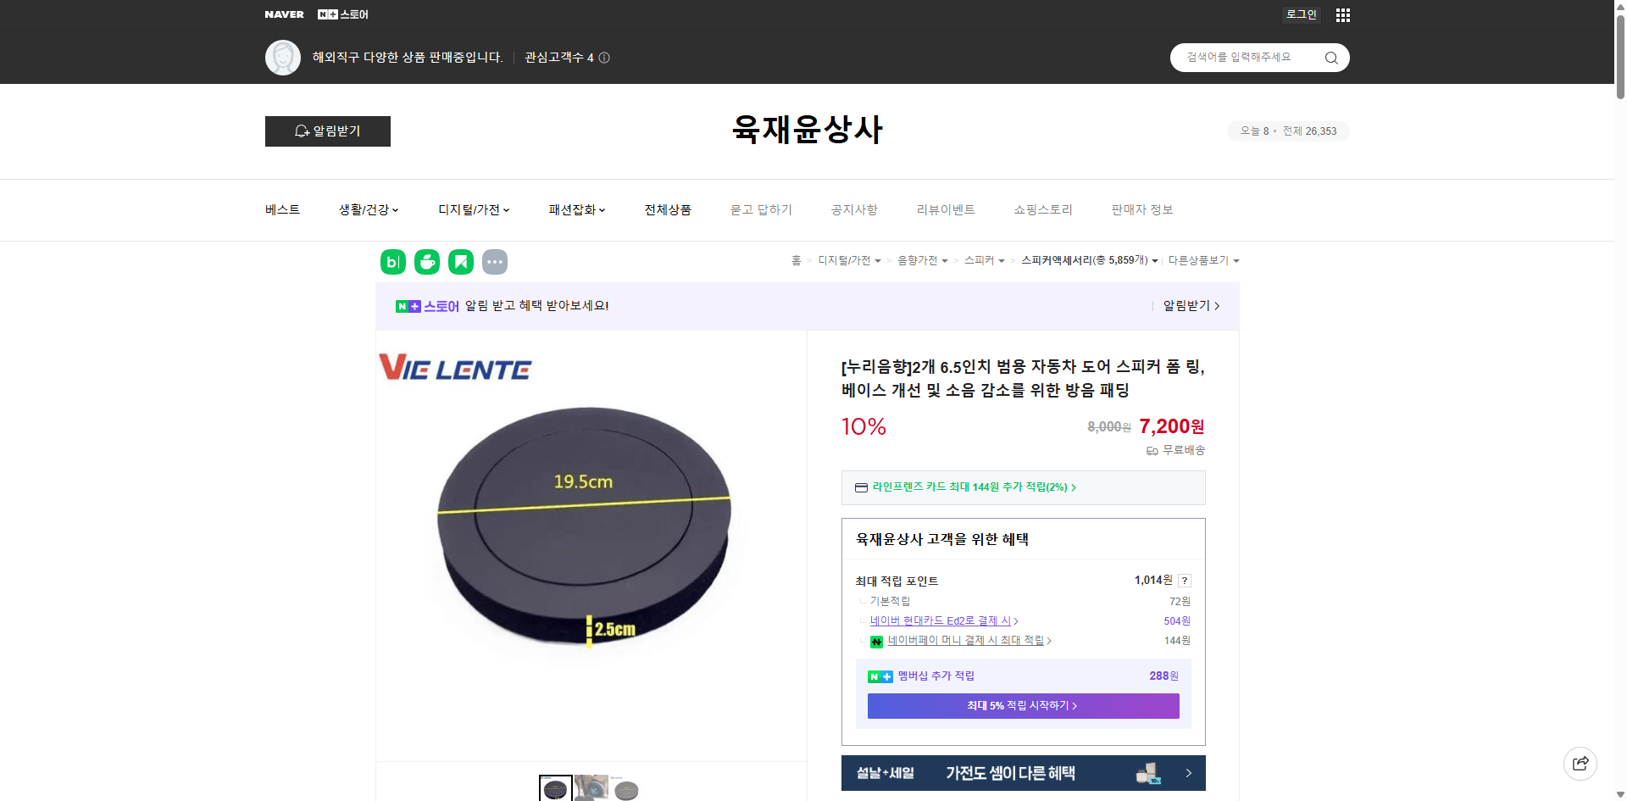Save product with the green Keep icon
Image resolution: width=1627 pixels, height=801 pixels.
point(460,262)
